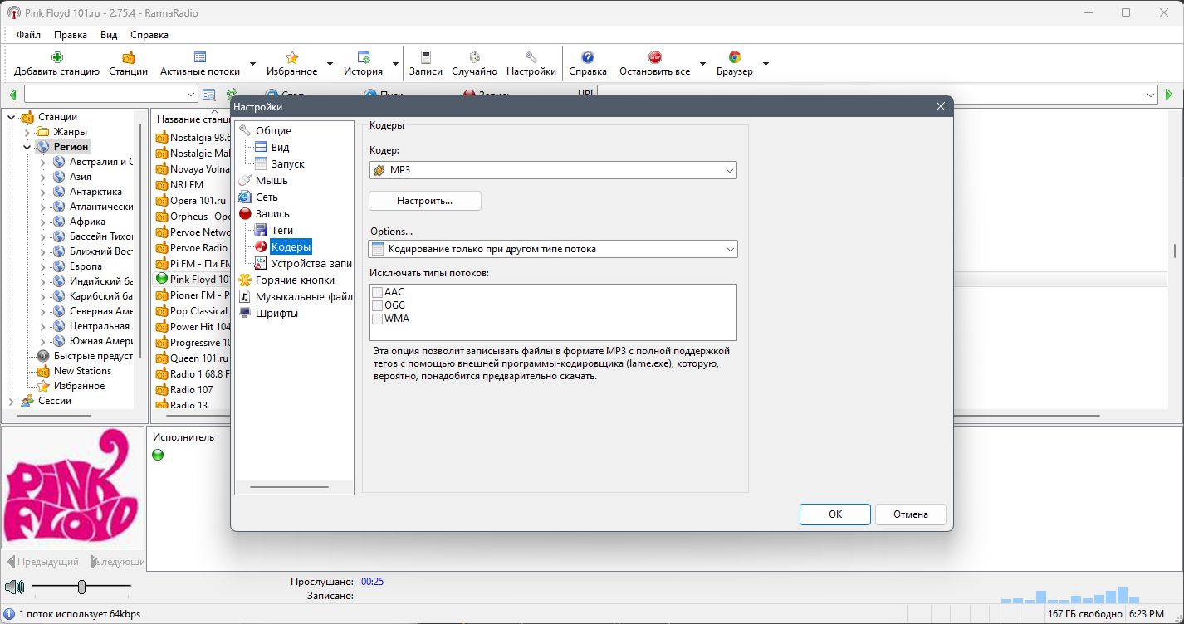Click the green back arrow in address bar
Viewport: 1184px width, 624px height.
(12, 95)
